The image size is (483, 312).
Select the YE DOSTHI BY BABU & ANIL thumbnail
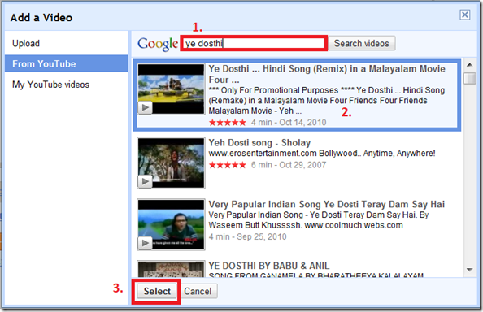(x=171, y=269)
